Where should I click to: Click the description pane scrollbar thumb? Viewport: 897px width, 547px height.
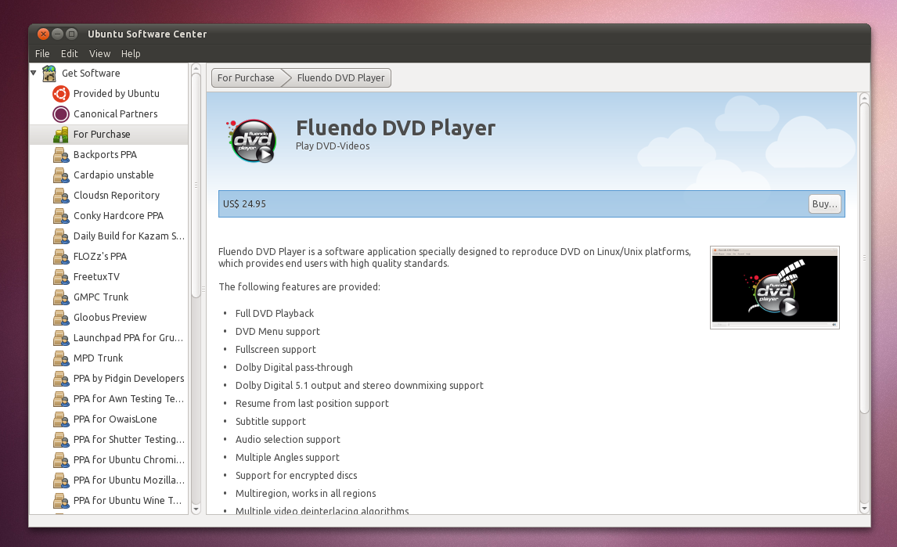coord(864,257)
